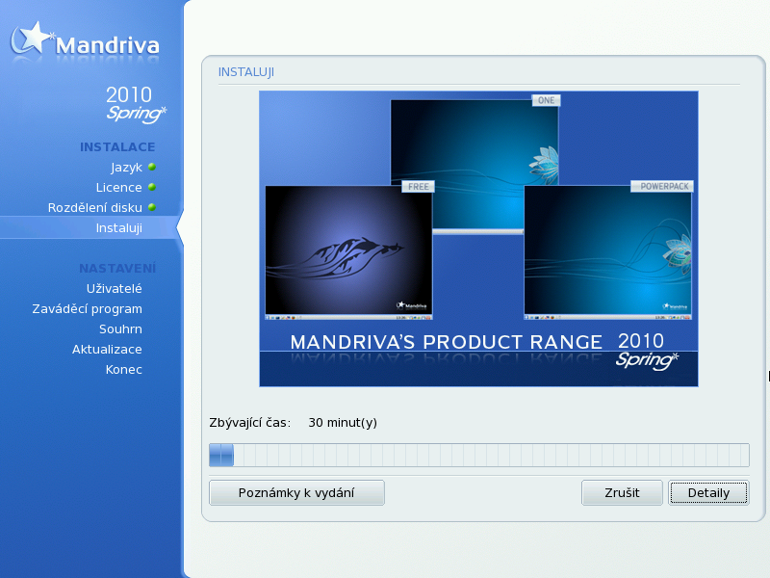The height and width of the screenshot is (578, 770).
Task: Click the POWERPACK label tag
Action: [x=664, y=186]
